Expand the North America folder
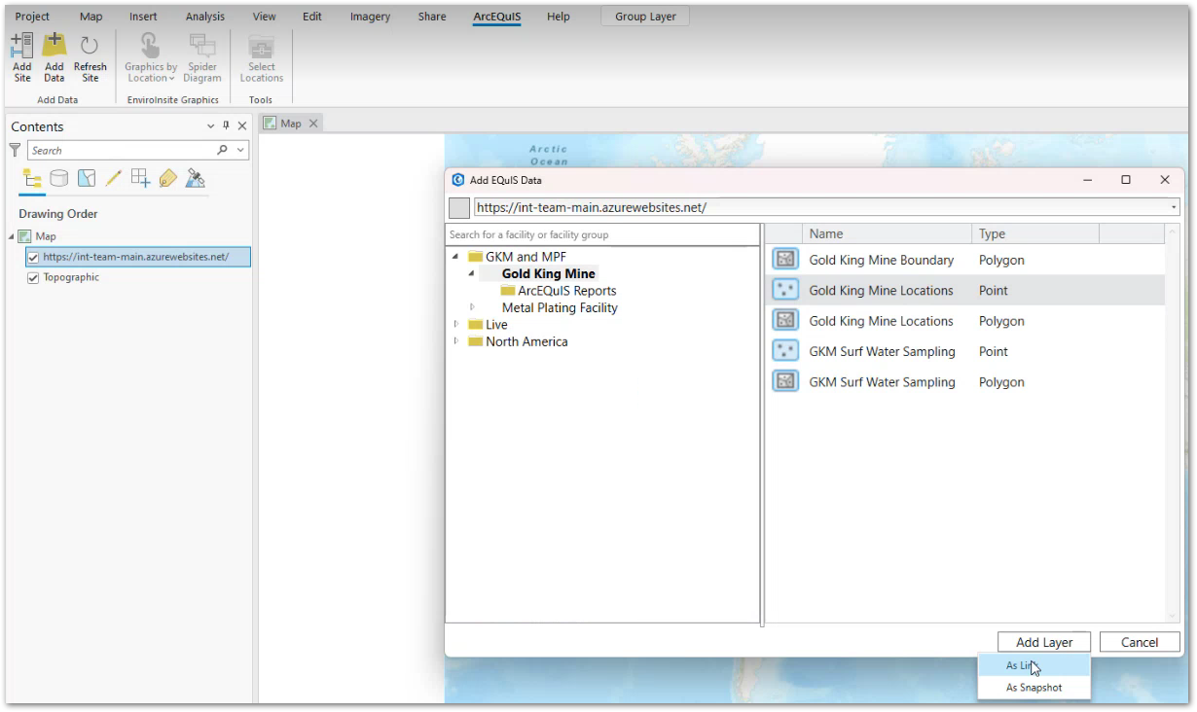Viewport: 1197px width, 712px height. pyautogui.click(x=455, y=341)
